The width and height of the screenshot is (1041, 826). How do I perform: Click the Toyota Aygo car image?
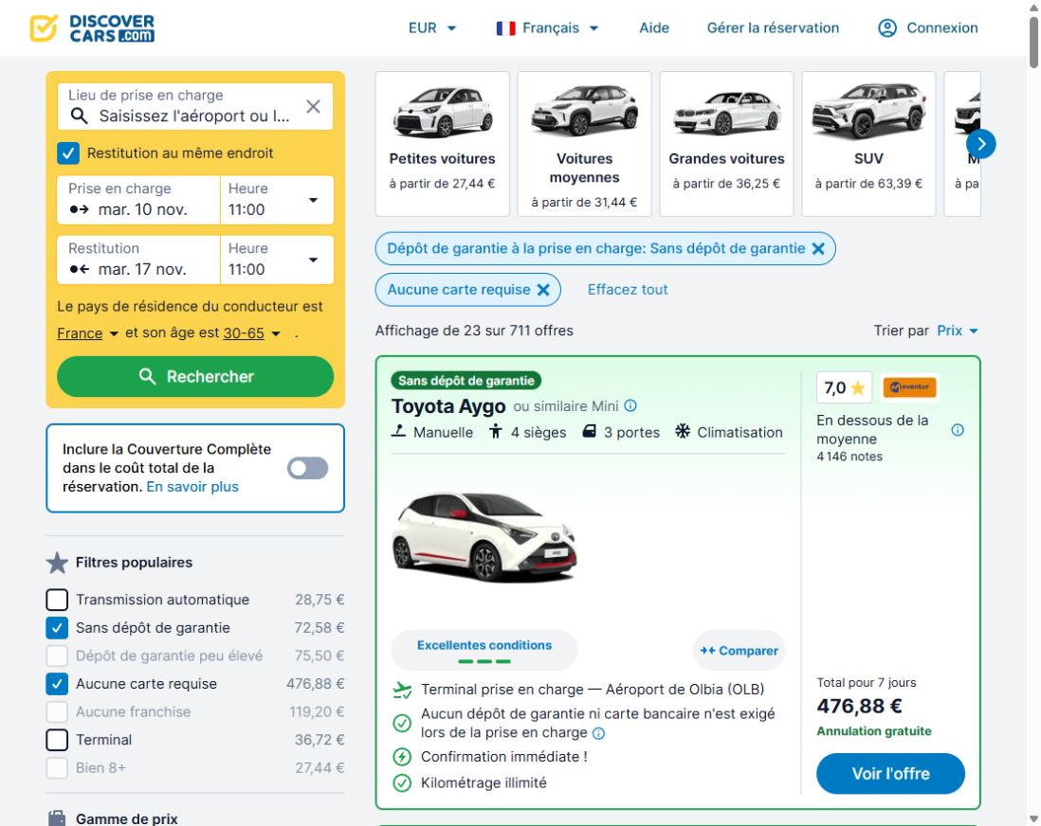coord(484,537)
